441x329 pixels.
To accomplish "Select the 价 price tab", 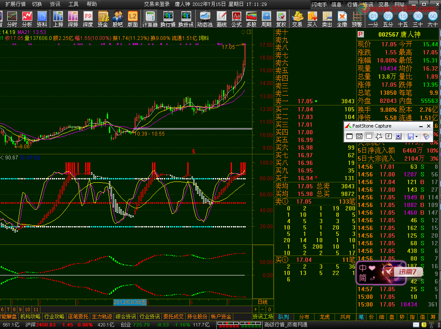I will [x=372, y=317].
